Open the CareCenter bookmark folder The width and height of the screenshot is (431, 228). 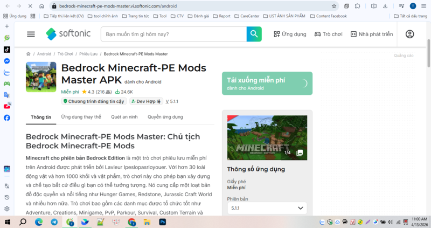pos(247,16)
